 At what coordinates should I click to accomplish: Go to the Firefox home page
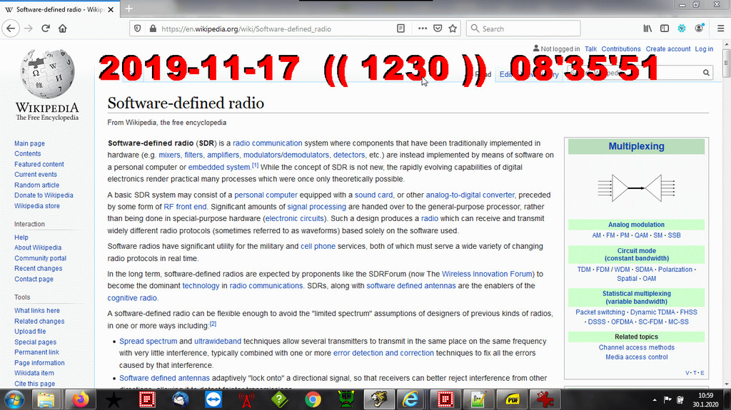[63, 29]
